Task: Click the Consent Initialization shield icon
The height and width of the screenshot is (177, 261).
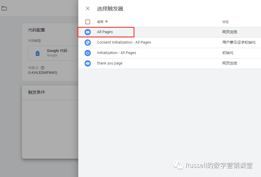Action: pos(88,43)
